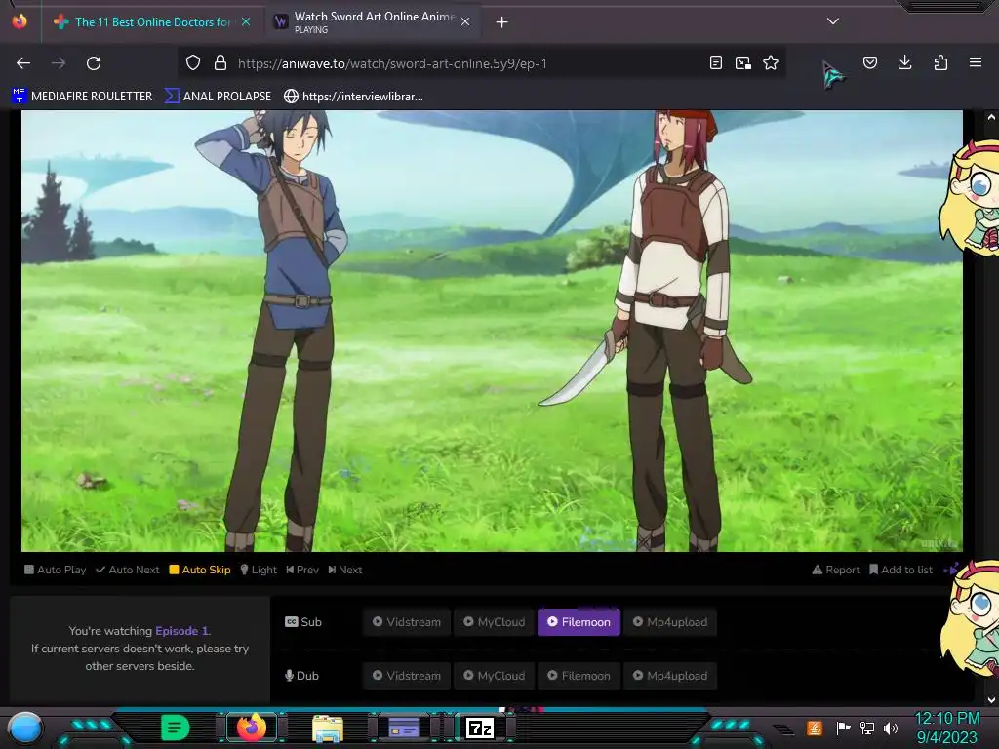Image resolution: width=999 pixels, height=749 pixels.
Task: Select Sub Mp4upload server
Action: click(669, 621)
